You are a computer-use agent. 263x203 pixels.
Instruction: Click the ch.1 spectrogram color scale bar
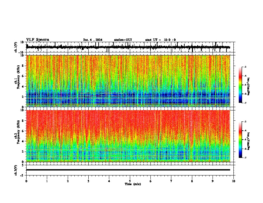pyautogui.click(x=240, y=85)
